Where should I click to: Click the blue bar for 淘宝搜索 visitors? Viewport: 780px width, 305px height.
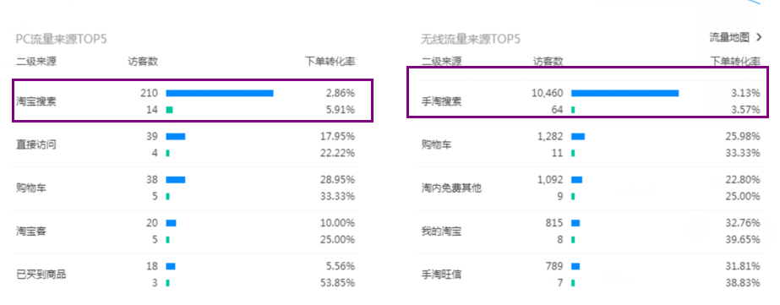tap(220, 93)
